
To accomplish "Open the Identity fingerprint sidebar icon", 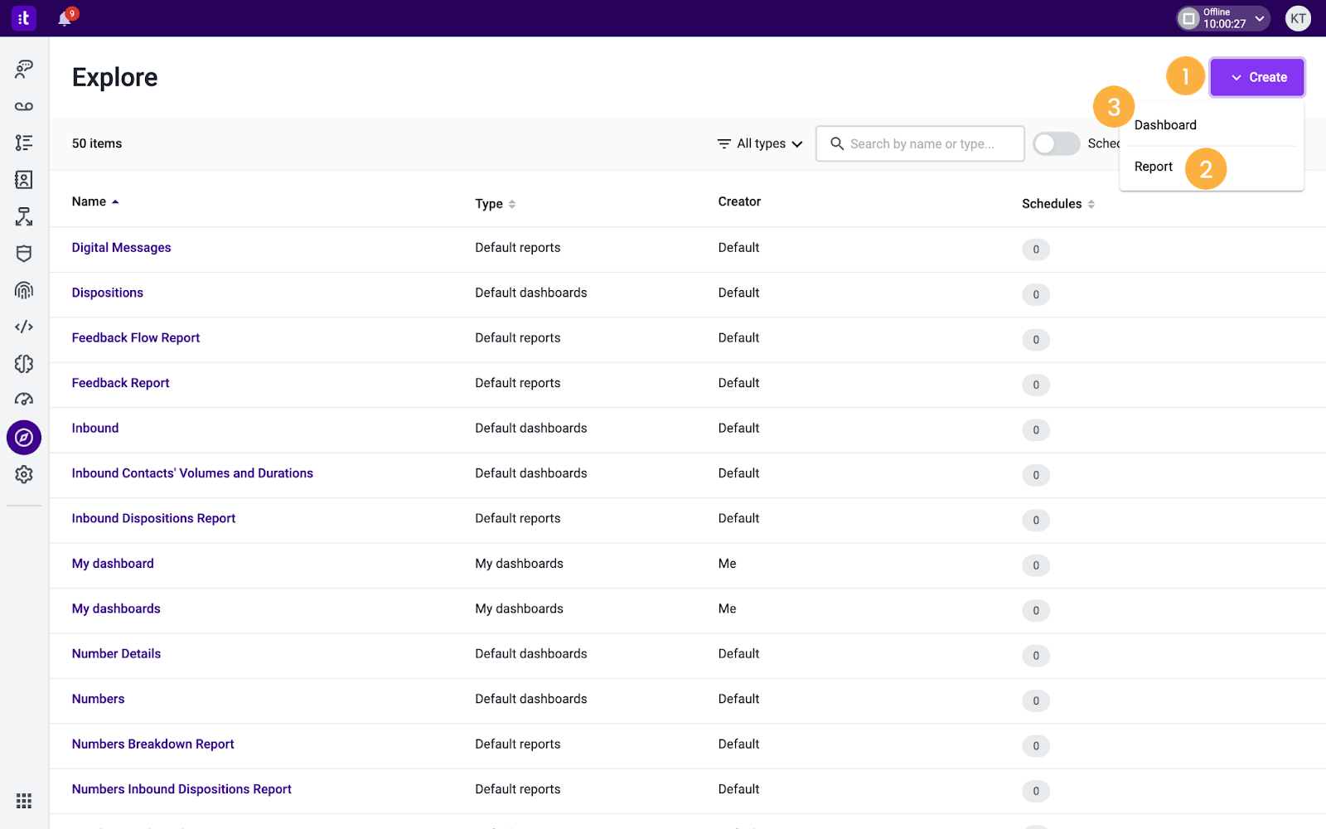I will (x=23, y=290).
